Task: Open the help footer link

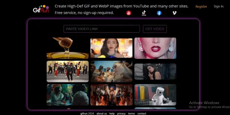Action: tap(112, 114)
